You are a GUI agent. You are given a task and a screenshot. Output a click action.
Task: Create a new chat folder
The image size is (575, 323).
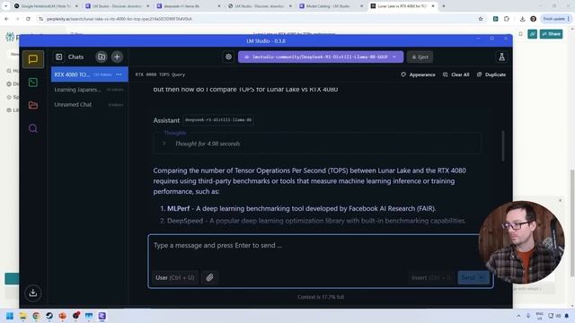pos(102,57)
